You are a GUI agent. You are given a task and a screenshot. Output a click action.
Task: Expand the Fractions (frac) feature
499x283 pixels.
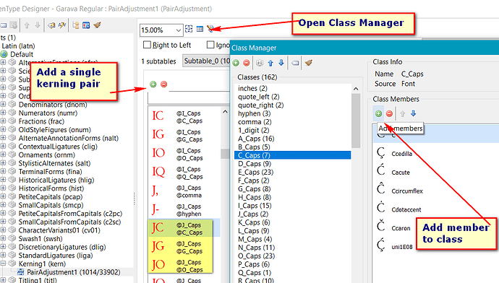coord(3,121)
